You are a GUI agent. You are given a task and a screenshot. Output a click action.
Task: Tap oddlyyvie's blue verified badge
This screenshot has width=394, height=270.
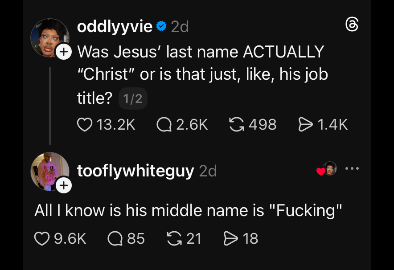point(162,27)
